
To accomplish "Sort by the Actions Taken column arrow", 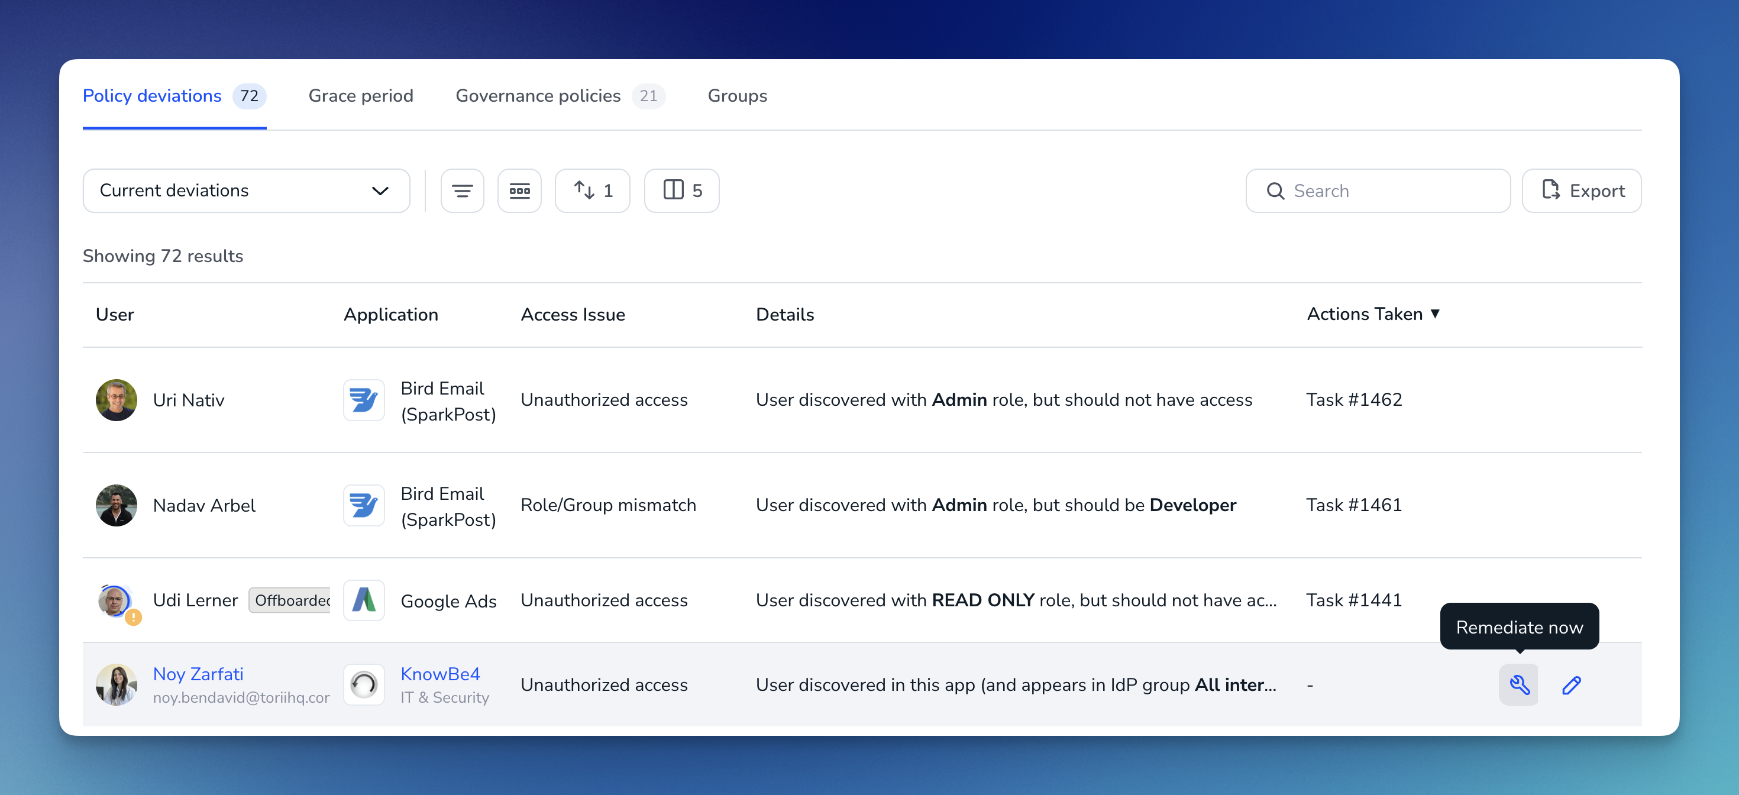I will (1435, 314).
